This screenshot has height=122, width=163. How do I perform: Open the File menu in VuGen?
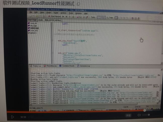coord(31,12)
